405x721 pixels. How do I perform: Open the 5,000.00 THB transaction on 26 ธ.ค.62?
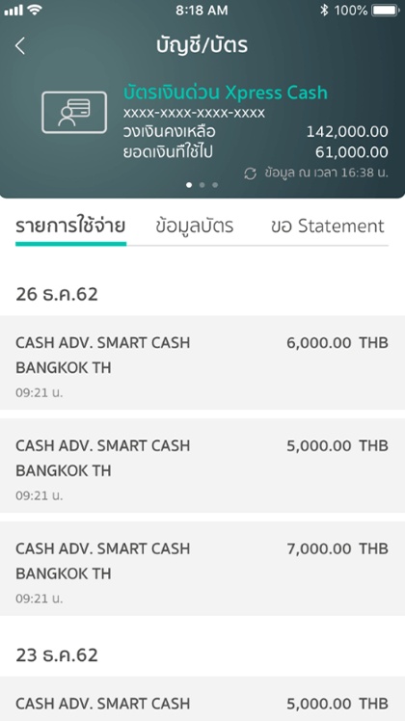click(202, 466)
